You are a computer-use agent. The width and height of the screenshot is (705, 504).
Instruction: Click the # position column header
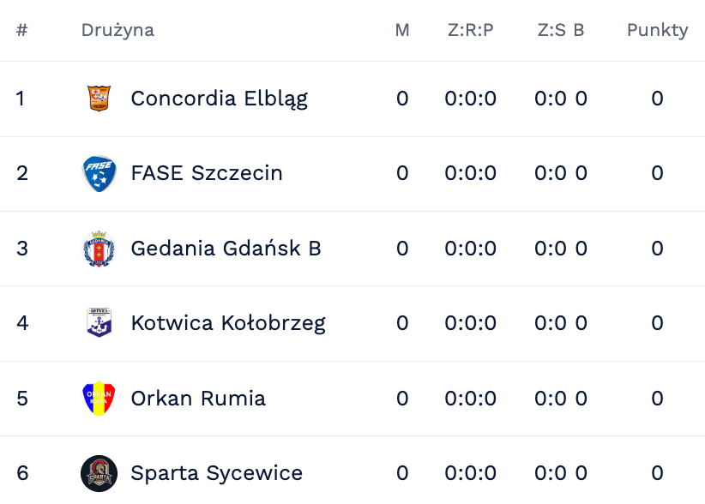[x=21, y=30]
